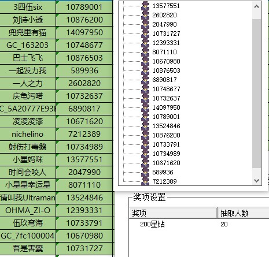Click the avatar icon beside 10731727
The image size is (269, 257).
[x=145, y=33]
